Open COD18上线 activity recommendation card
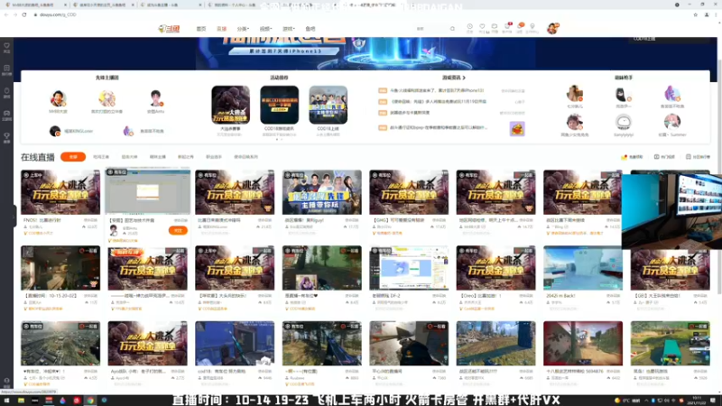 click(x=328, y=105)
